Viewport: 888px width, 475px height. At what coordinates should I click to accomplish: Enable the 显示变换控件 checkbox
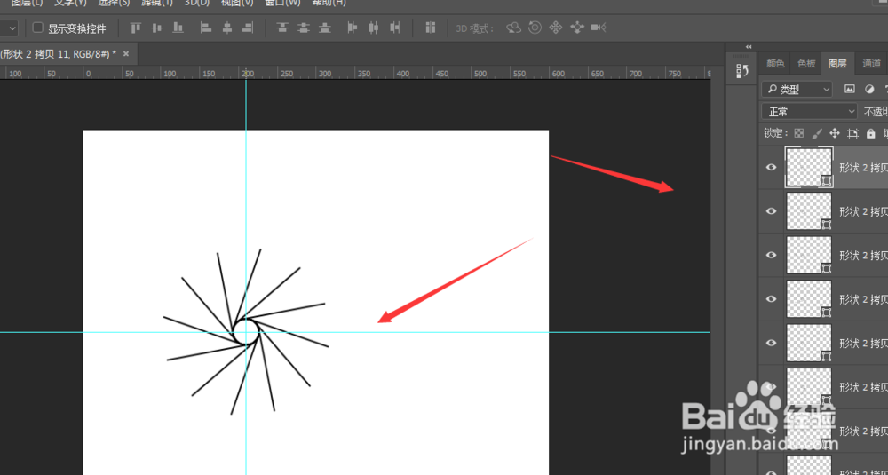tap(38, 28)
